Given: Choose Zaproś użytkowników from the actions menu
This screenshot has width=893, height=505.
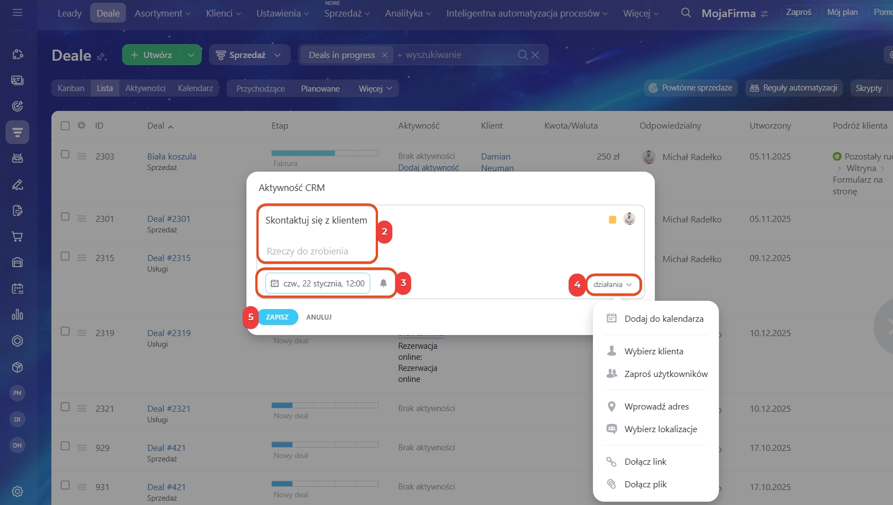Looking at the screenshot, I should point(656,374).
